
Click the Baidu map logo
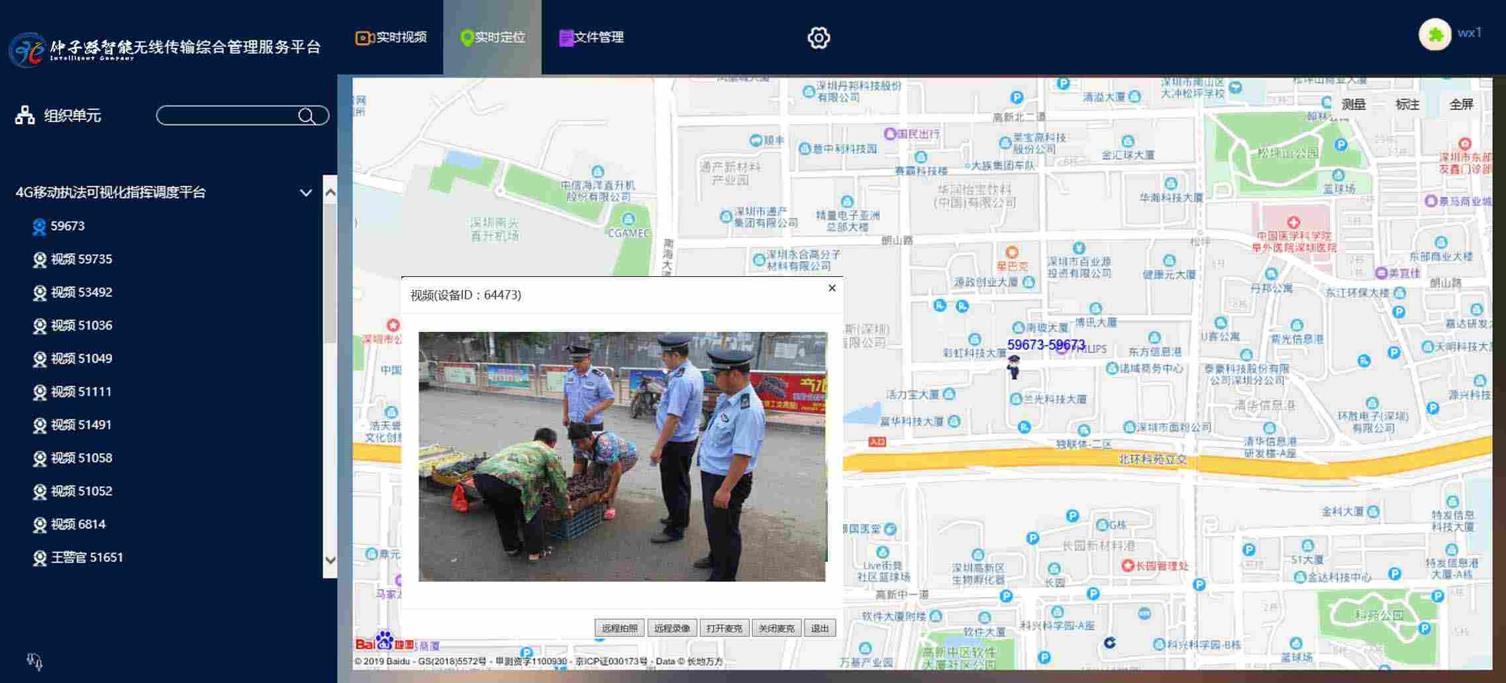point(383,642)
